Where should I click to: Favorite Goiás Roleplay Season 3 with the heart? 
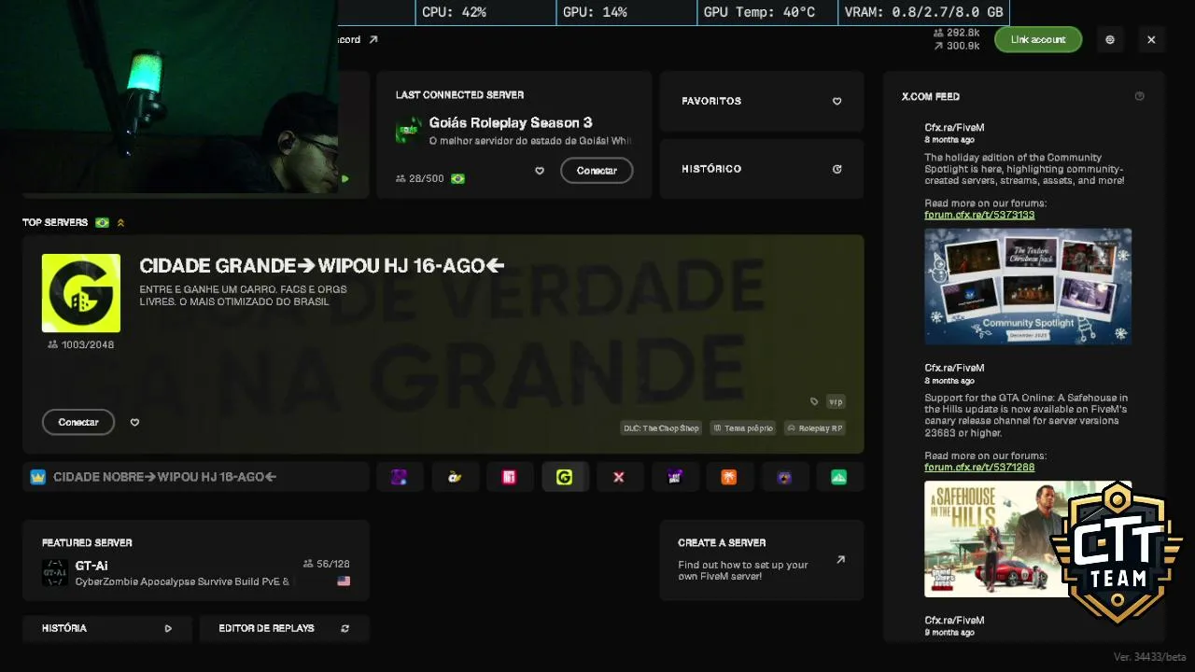(540, 171)
